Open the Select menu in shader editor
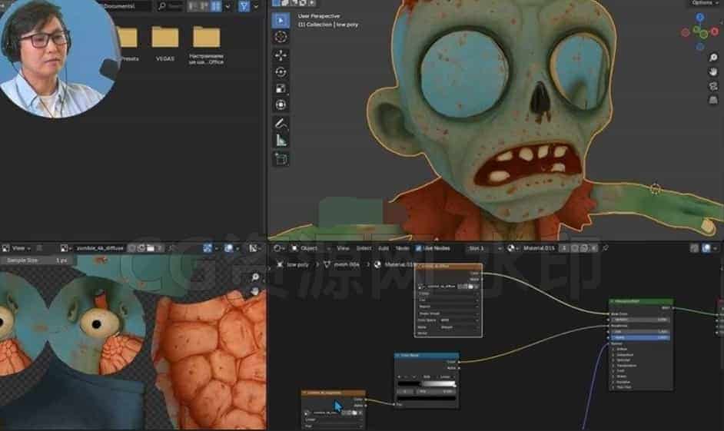This screenshot has height=431, width=724. [364, 248]
